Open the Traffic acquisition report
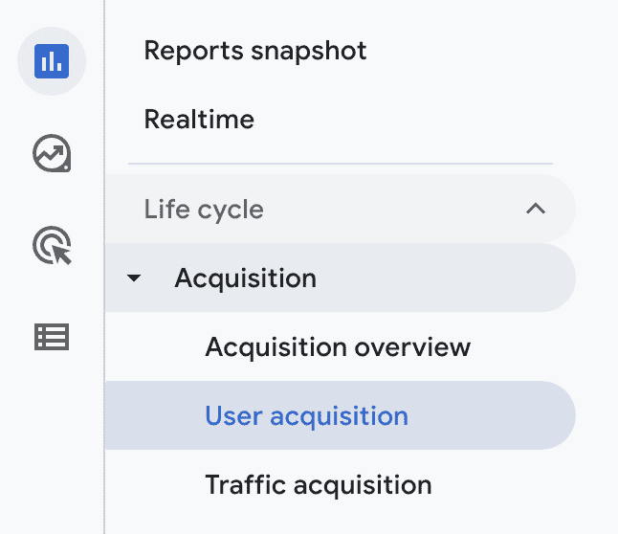Screen dimensions: 618x534 pyautogui.click(x=318, y=485)
